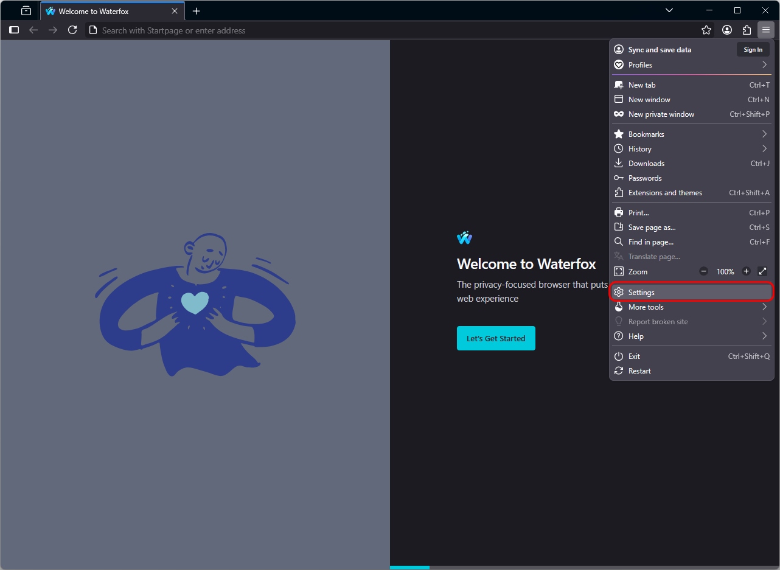
Task: Open Downloads from the menu
Action: pos(692,164)
